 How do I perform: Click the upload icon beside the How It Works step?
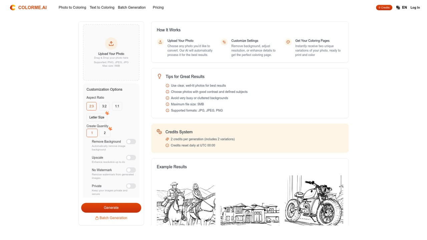[160, 42]
